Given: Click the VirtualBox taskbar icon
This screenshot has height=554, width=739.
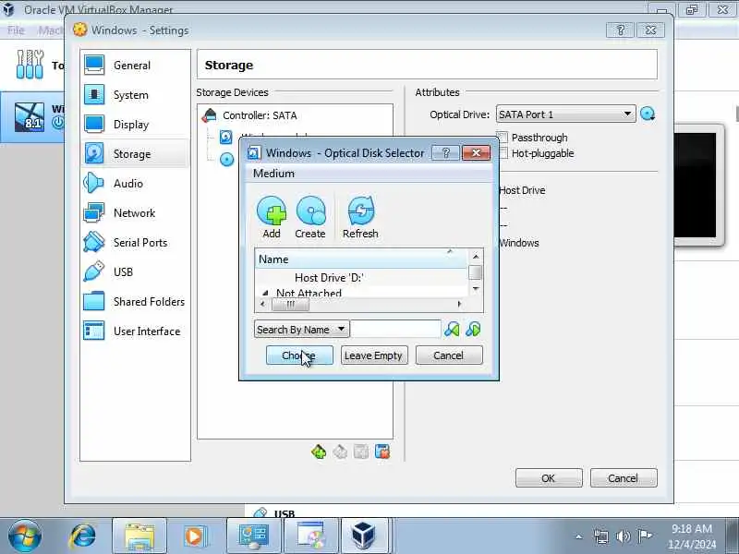Looking at the screenshot, I should click(364, 536).
